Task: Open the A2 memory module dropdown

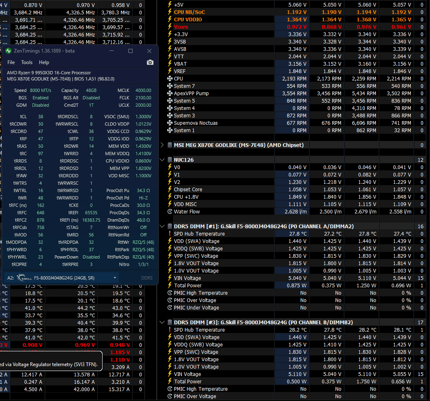Action: click(62, 278)
